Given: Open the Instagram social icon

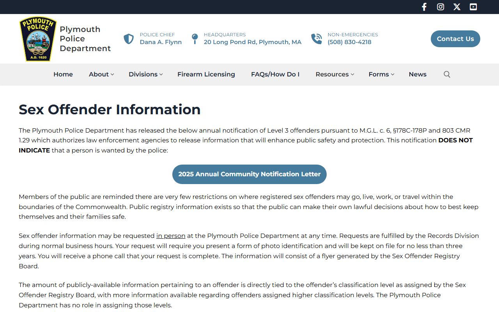Looking at the screenshot, I should point(441,7).
